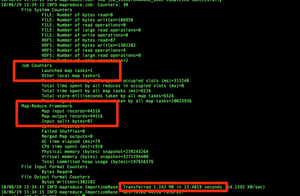Click 'FILE: Number of bytes written=186958' line
Viewport: 300px width, 196px height.
[87, 20]
